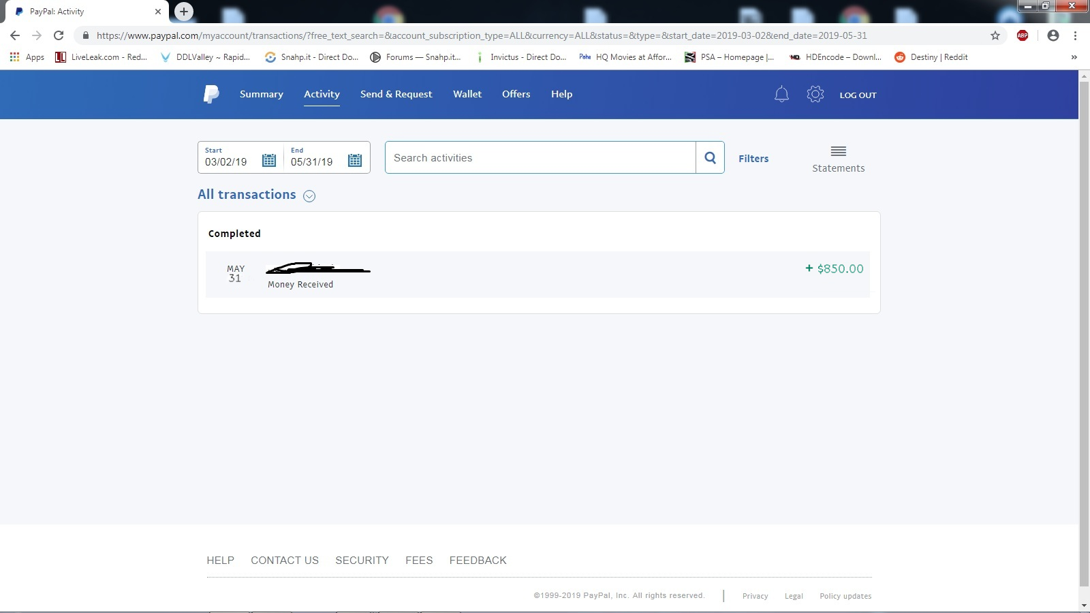1090x613 pixels.
Task: Bookmark this page with the star
Action: (995, 35)
